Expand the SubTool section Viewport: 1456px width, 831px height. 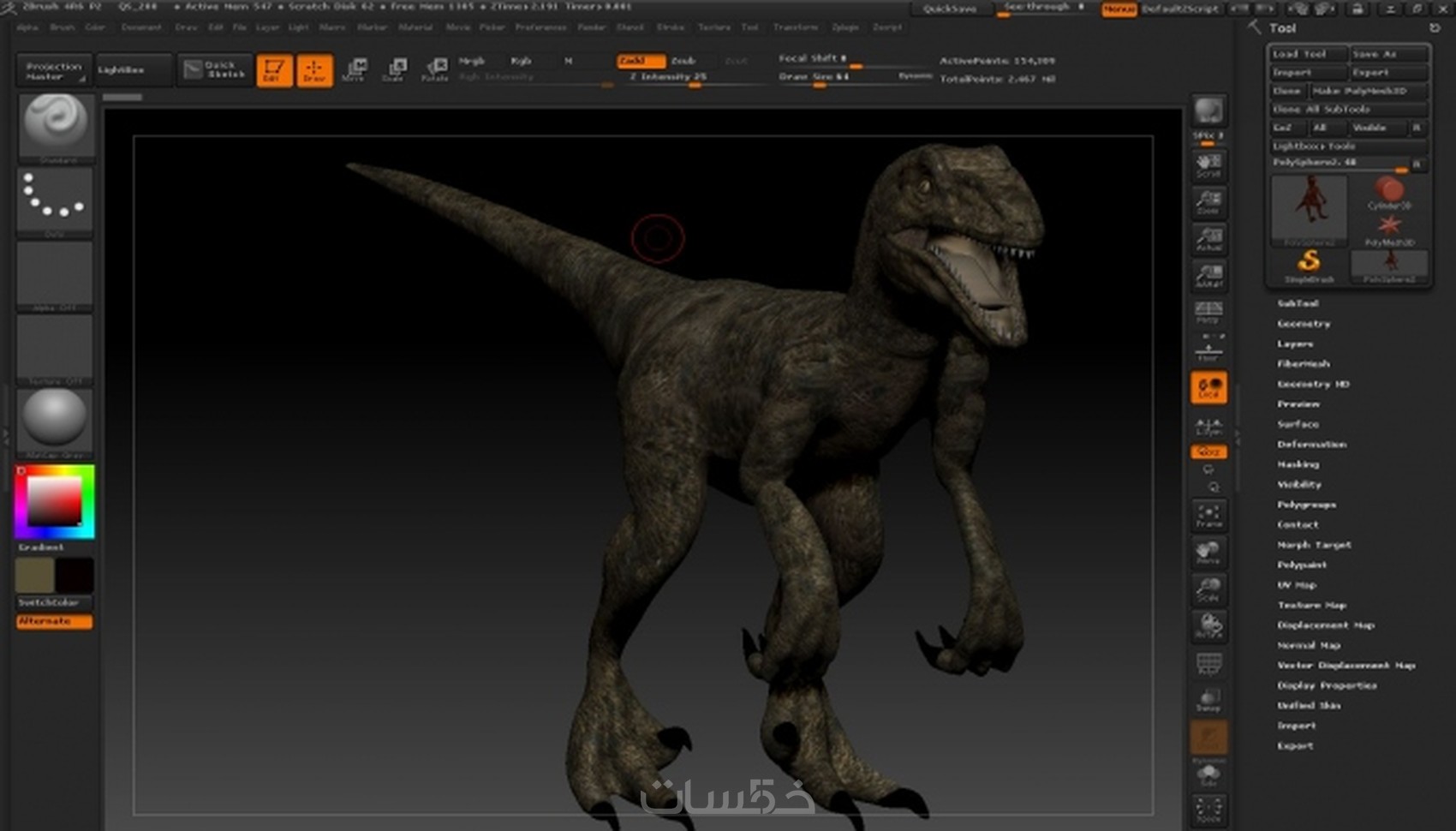[1298, 303]
